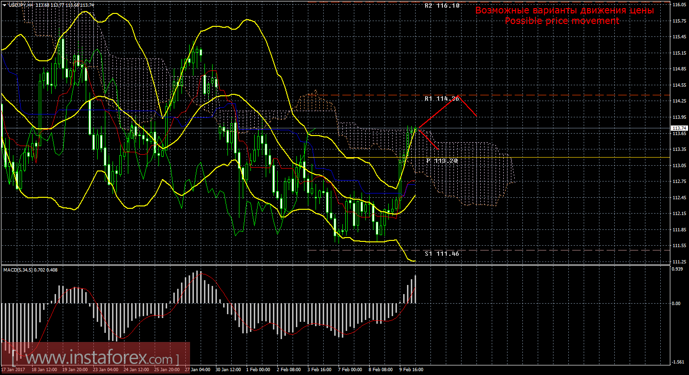Click the triangle next to USDJPY,H4
The width and height of the screenshot is (689, 375).
click(x=4, y=5)
